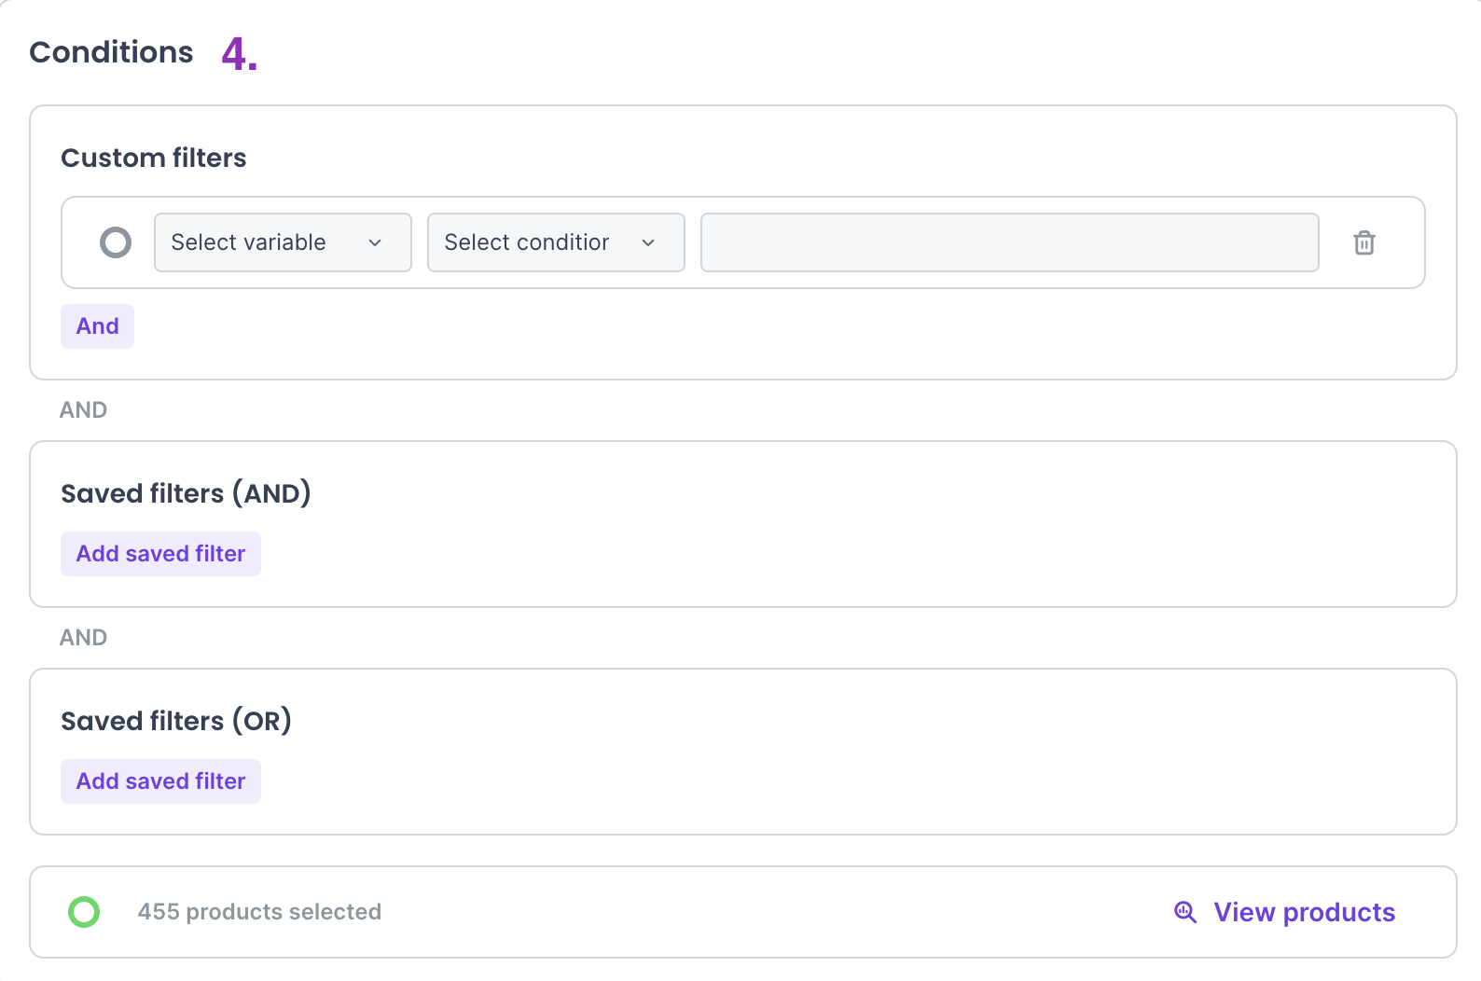The image size is (1481, 981).
Task: Click the chevron arrow in Select condition
Action: pos(648,243)
